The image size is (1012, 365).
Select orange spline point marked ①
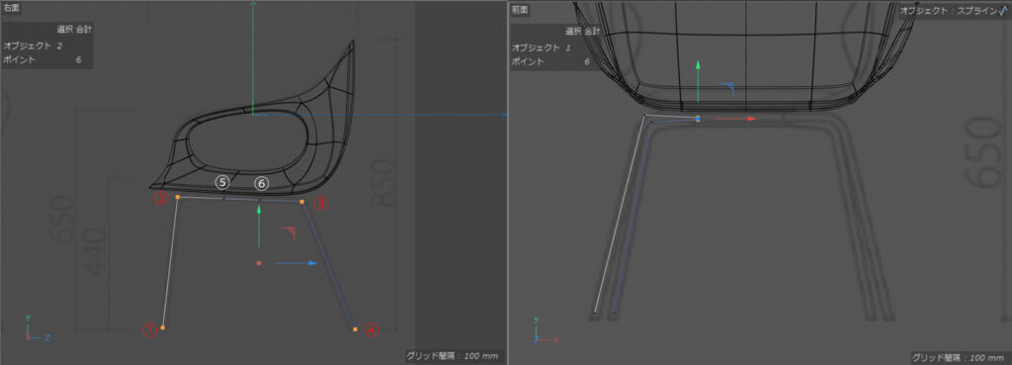[163, 328]
